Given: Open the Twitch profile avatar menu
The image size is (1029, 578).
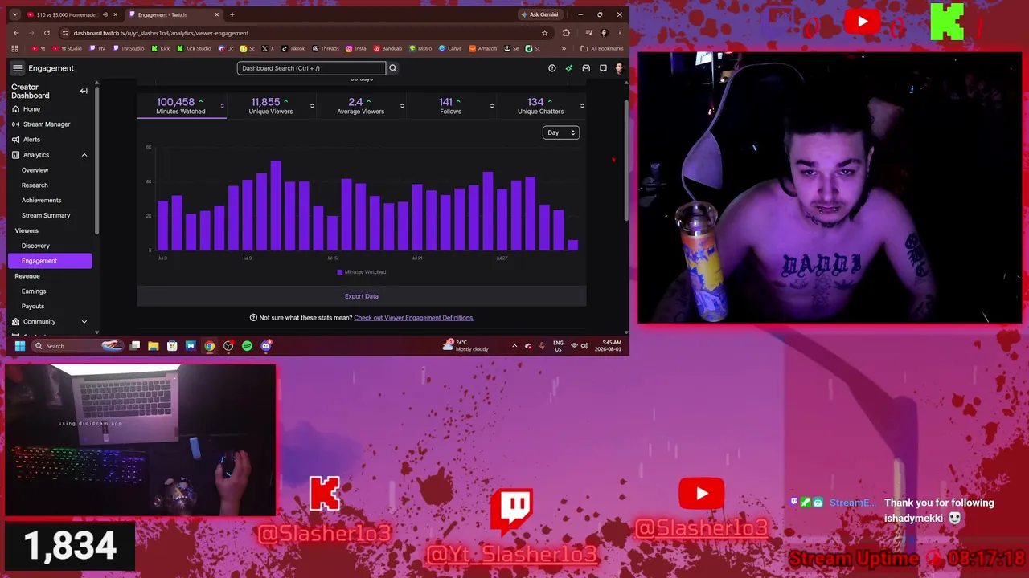Looking at the screenshot, I should (619, 68).
